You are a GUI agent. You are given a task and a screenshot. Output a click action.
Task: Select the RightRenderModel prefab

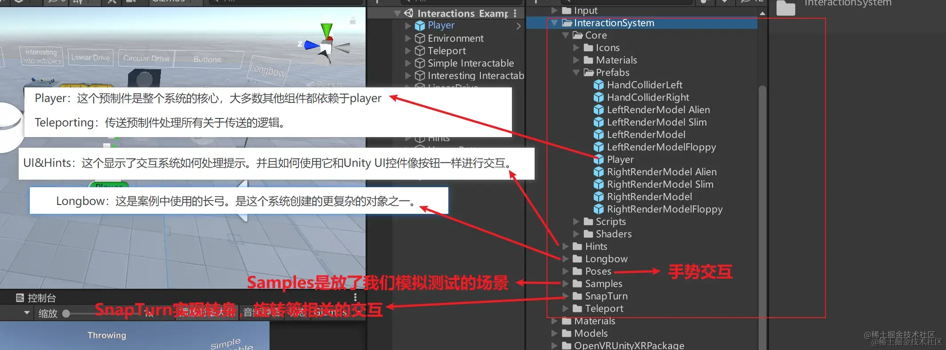(x=649, y=197)
